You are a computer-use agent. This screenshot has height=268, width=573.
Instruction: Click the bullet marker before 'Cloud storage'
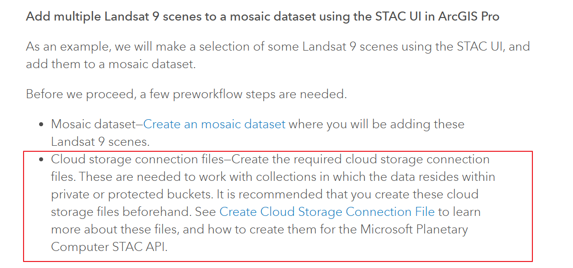[42, 160]
